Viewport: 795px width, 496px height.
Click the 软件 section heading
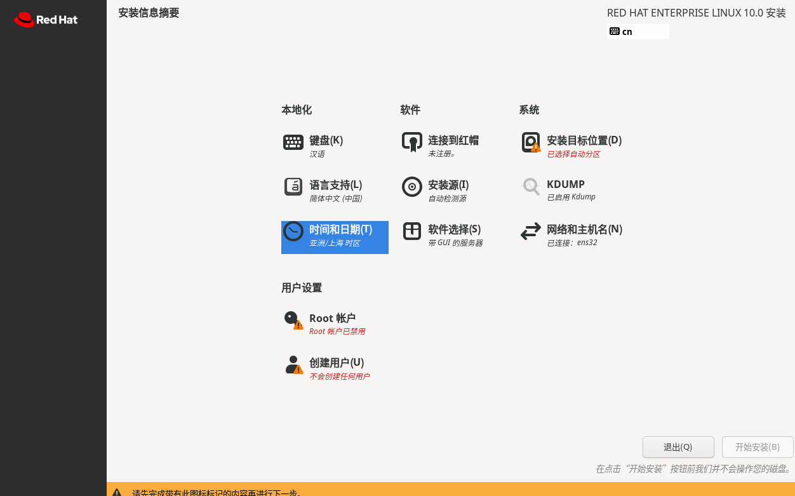[410, 110]
